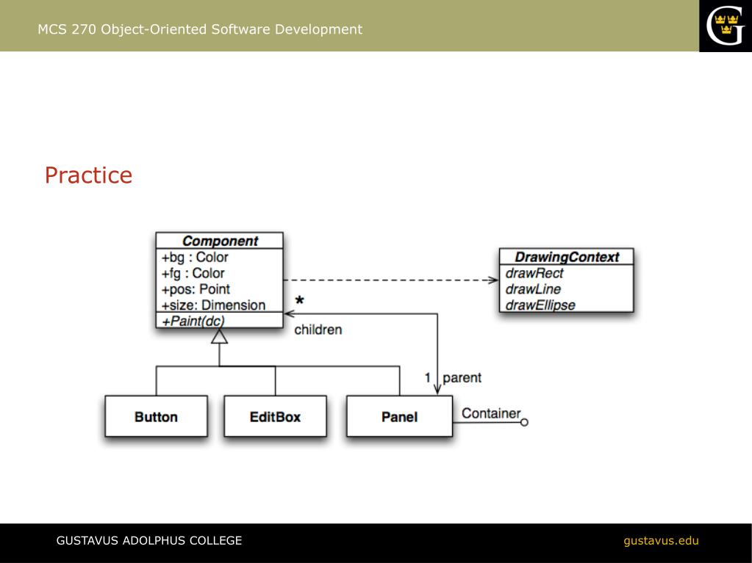This screenshot has width=752, height=563.
Task: Select the Panel class box
Action: point(399,416)
